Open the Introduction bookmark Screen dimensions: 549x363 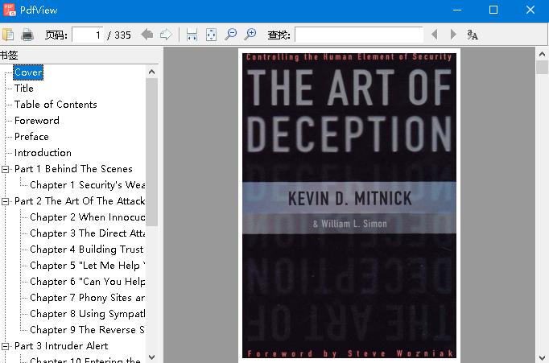(43, 153)
